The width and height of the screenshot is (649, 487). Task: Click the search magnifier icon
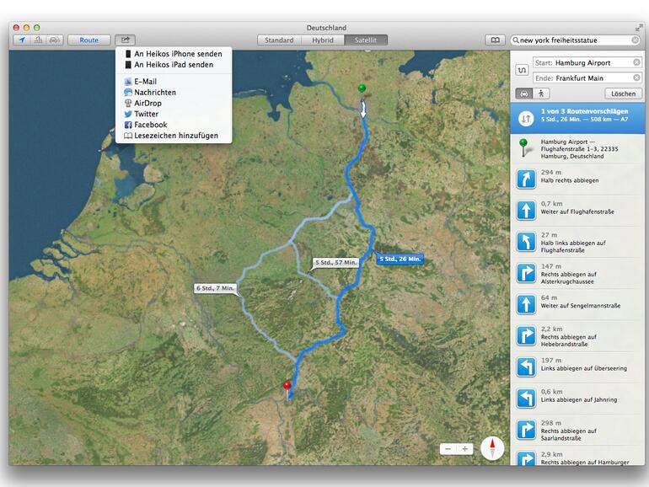(516, 40)
